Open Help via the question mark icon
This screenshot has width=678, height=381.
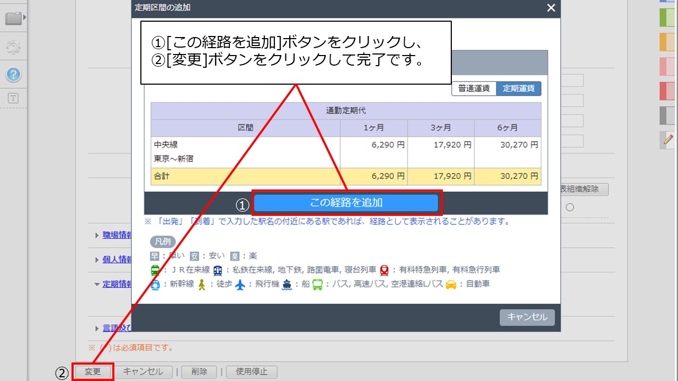click(x=13, y=74)
